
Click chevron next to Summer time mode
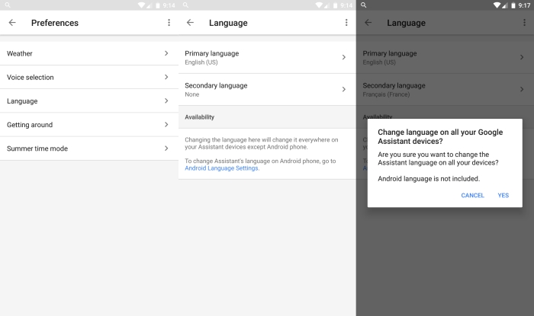[166, 148]
